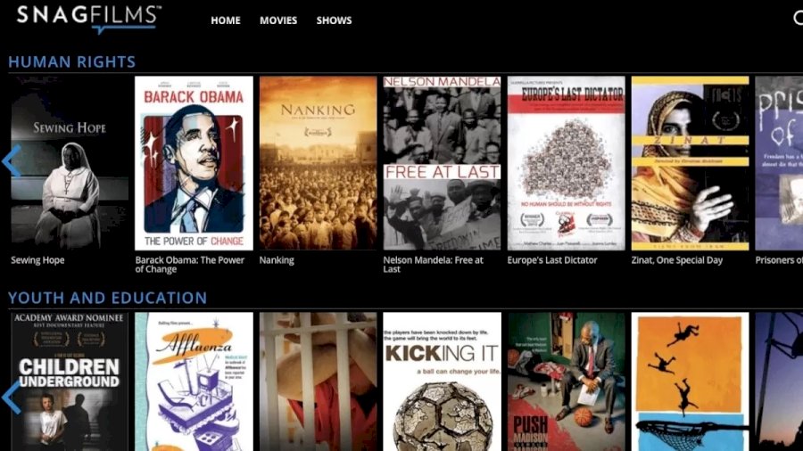Open the Human Rights category heading
The height and width of the screenshot is (451, 803).
[x=71, y=61]
